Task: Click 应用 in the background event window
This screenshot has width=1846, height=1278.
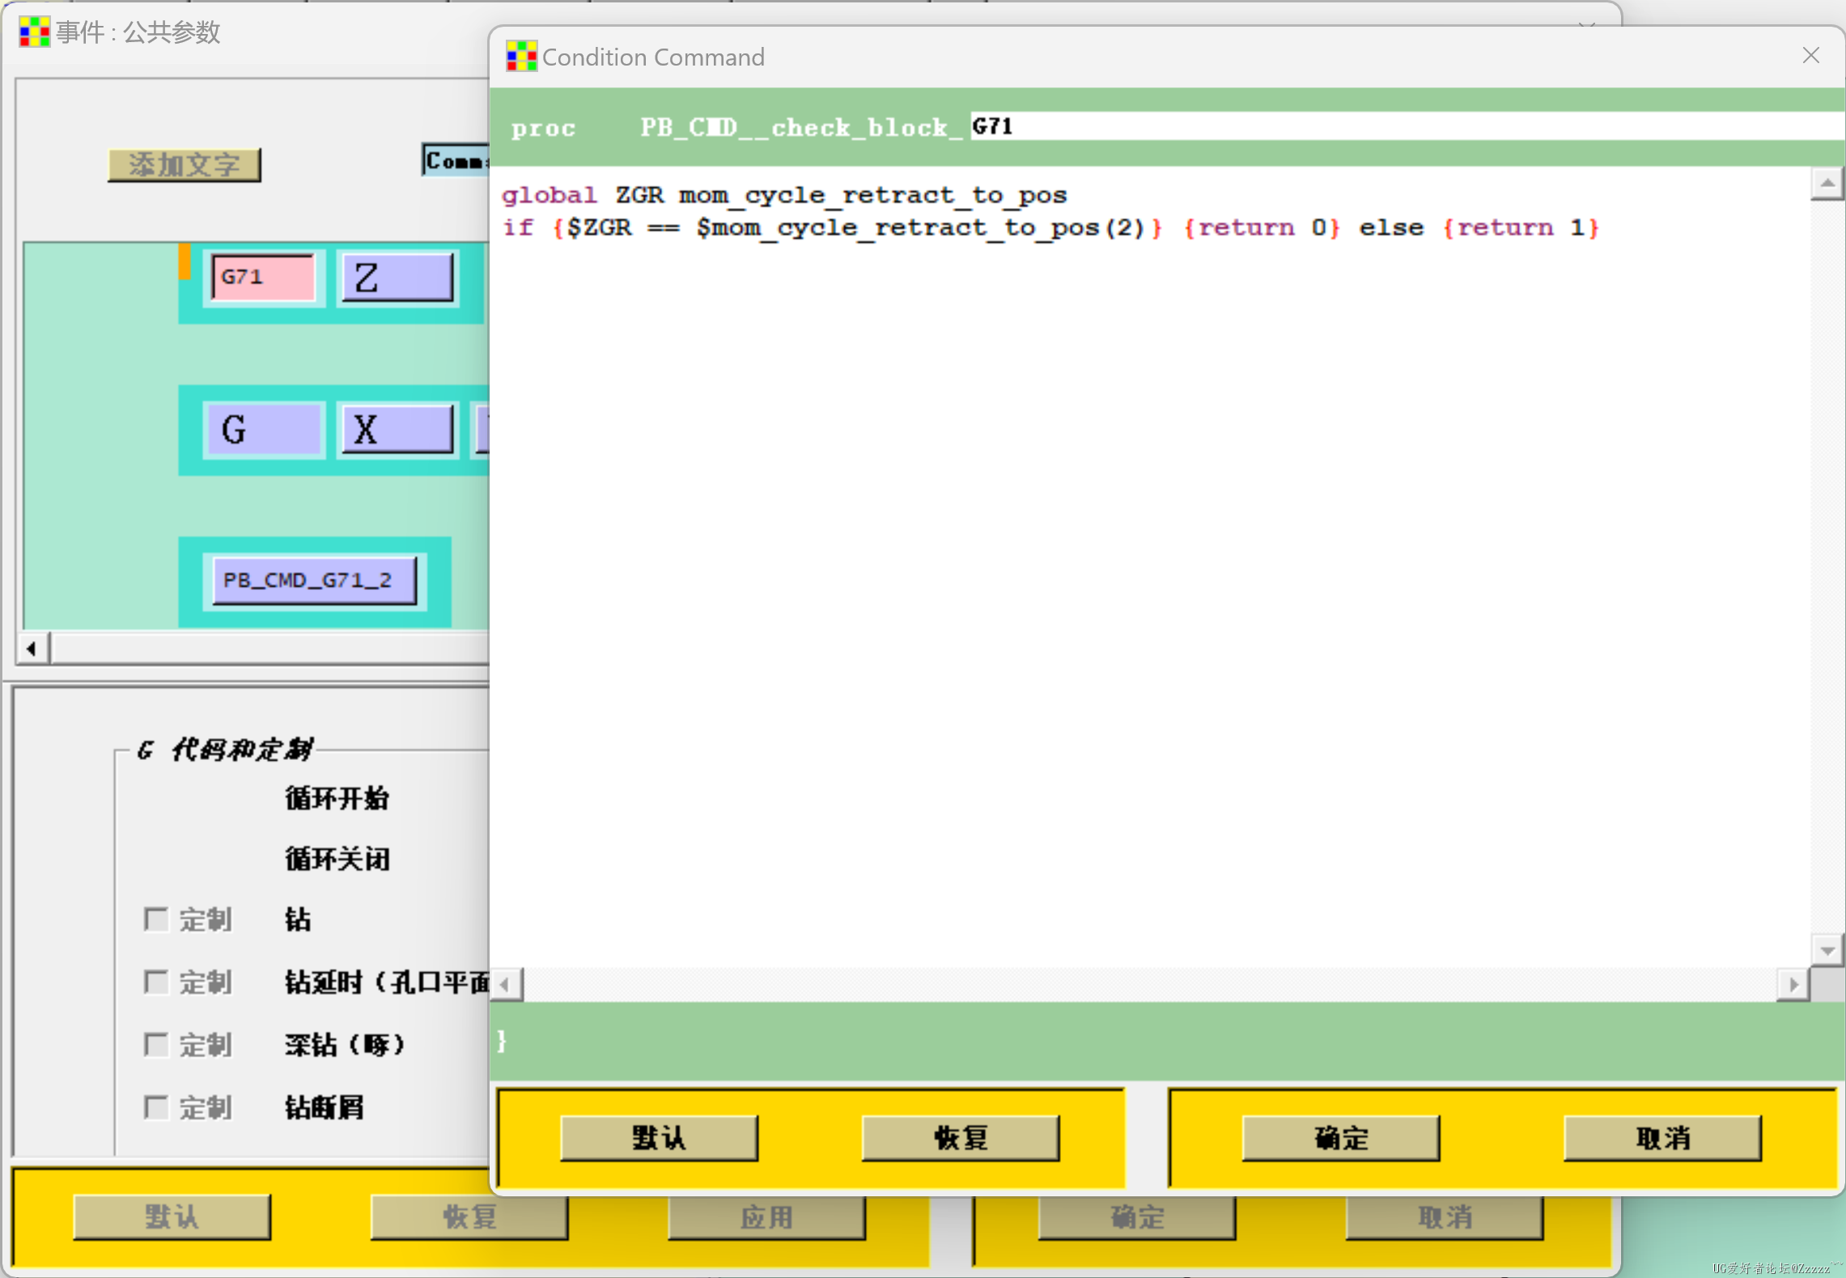Action: click(x=766, y=1216)
